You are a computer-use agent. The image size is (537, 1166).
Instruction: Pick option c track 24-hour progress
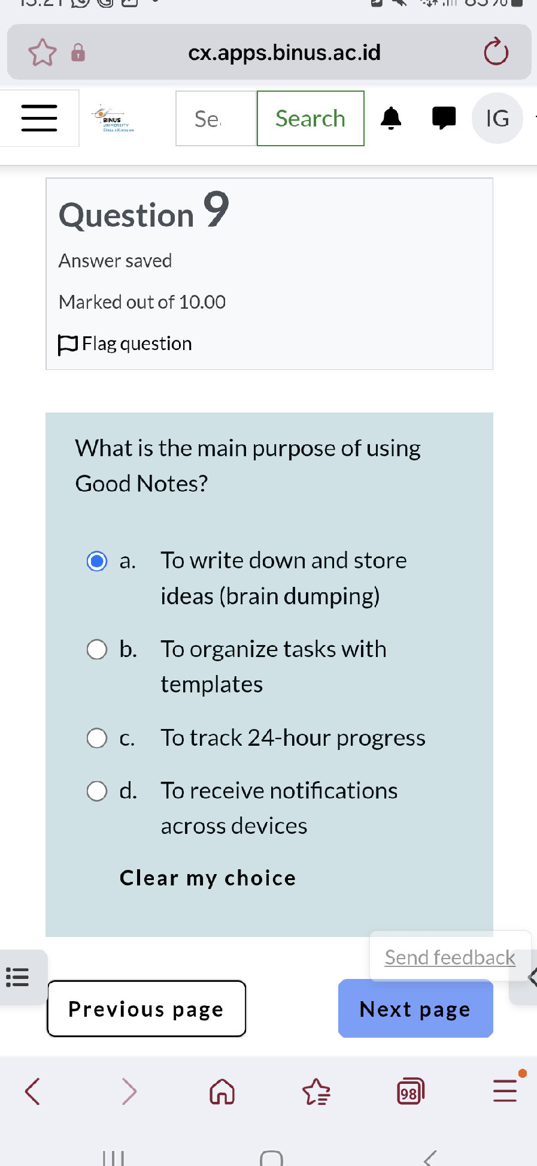[97, 738]
